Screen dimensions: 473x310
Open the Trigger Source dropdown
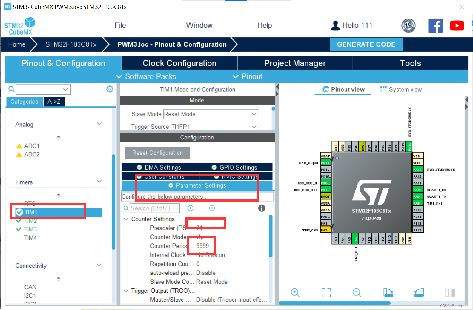click(x=215, y=126)
